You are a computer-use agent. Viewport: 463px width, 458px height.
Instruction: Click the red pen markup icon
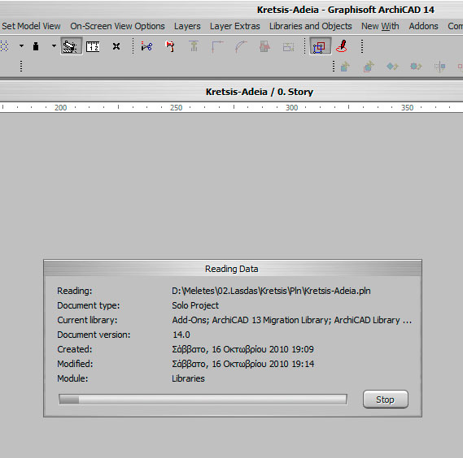coord(342,46)
